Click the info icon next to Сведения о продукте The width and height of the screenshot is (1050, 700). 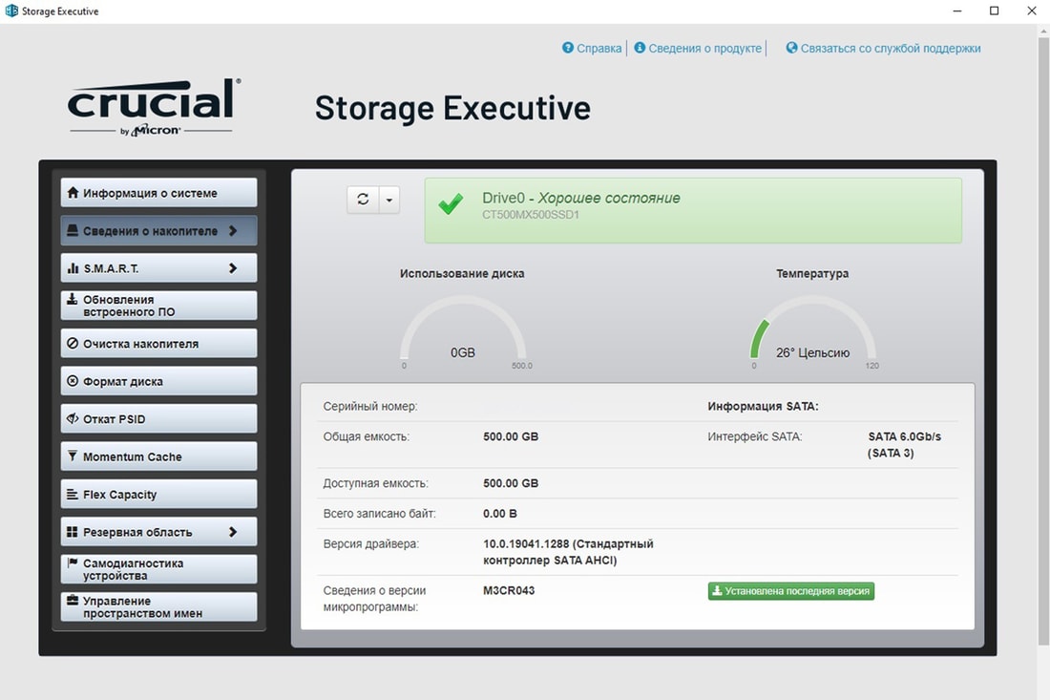640,48
